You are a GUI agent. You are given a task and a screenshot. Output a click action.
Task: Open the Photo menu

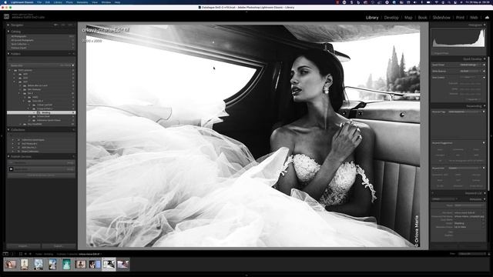(x=69, y=2)
